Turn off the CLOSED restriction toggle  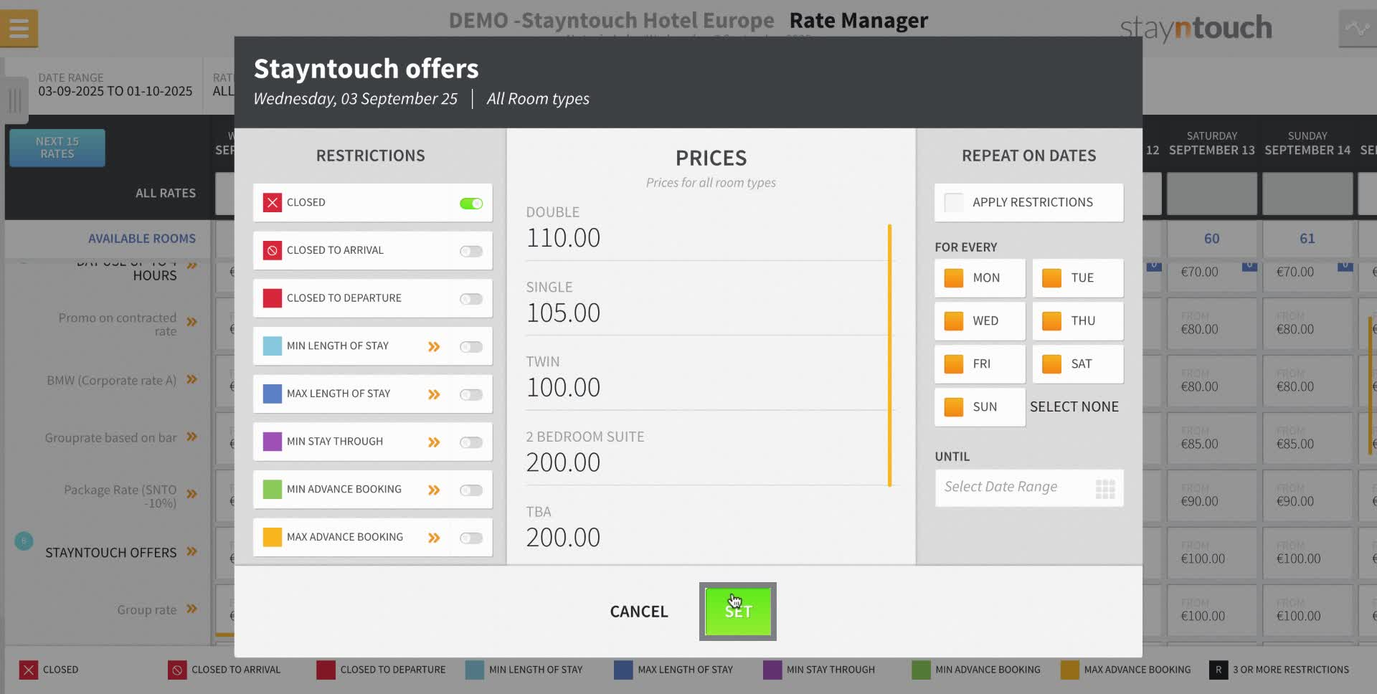point(471,204)
